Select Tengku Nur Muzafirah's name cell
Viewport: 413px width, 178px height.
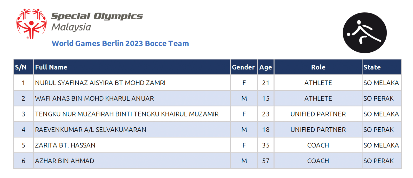click(132, 114)
